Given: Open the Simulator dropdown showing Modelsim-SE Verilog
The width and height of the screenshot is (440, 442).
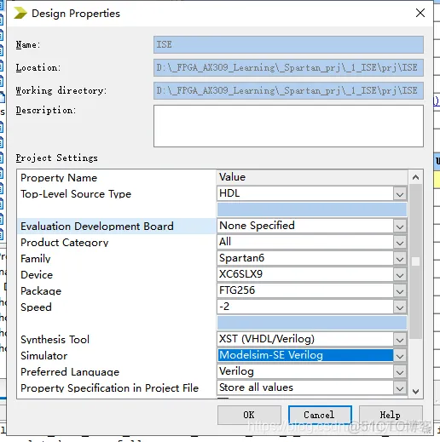Looking at the screenshot, I should point(400,356).
